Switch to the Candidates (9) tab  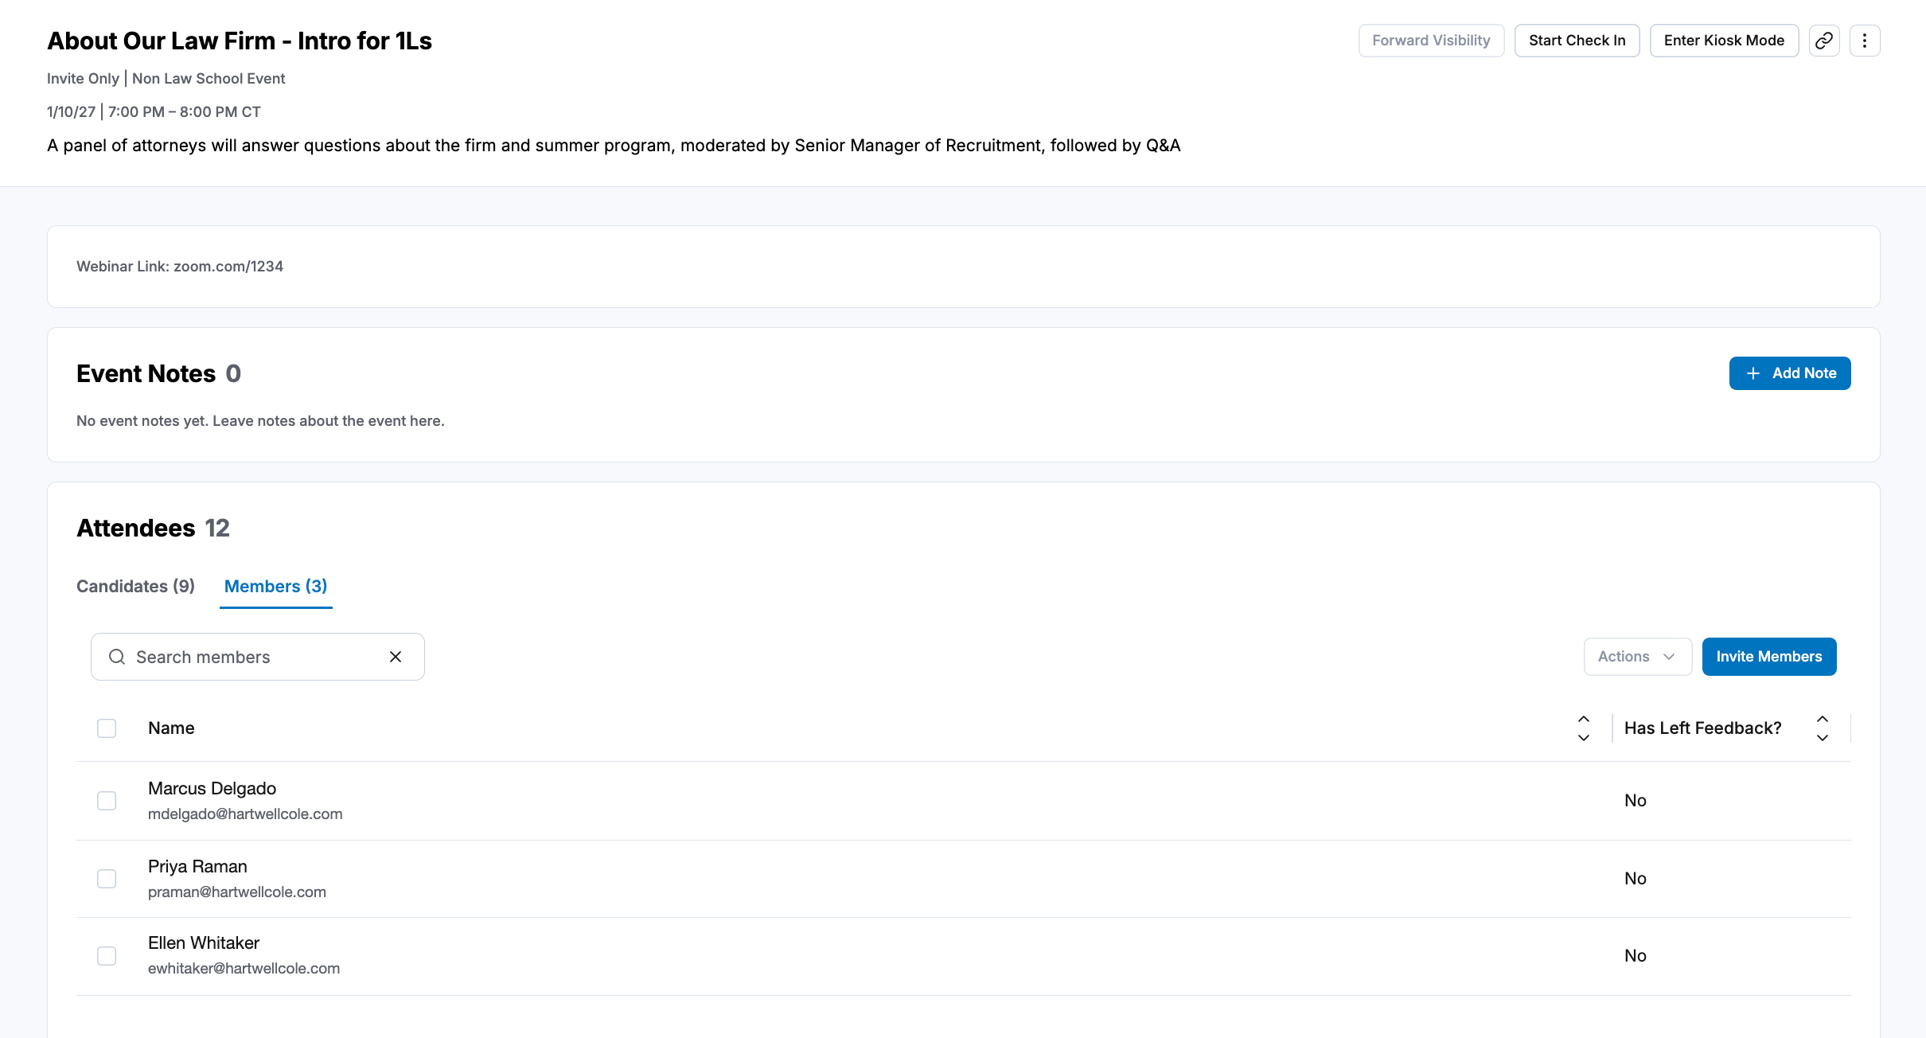135,587
